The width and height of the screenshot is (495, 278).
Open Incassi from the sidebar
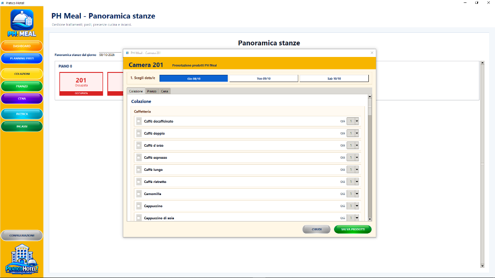[22, 126]
